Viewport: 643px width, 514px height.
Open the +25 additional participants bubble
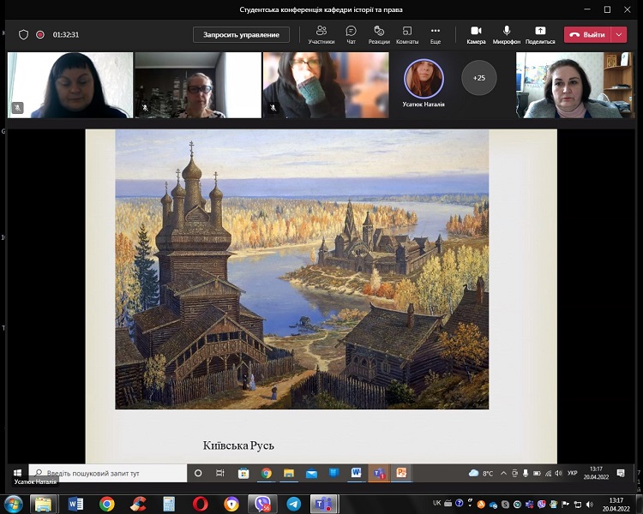(479, 77)
